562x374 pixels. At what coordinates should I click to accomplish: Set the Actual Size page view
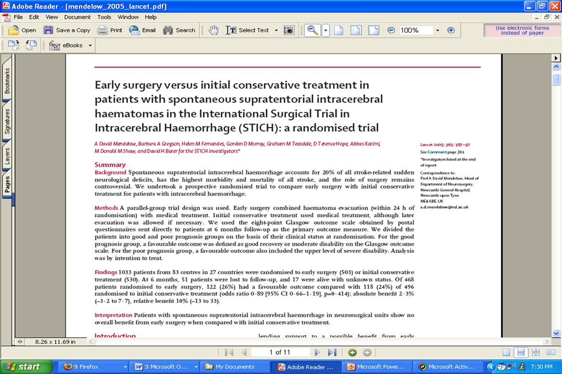point(339,31)
